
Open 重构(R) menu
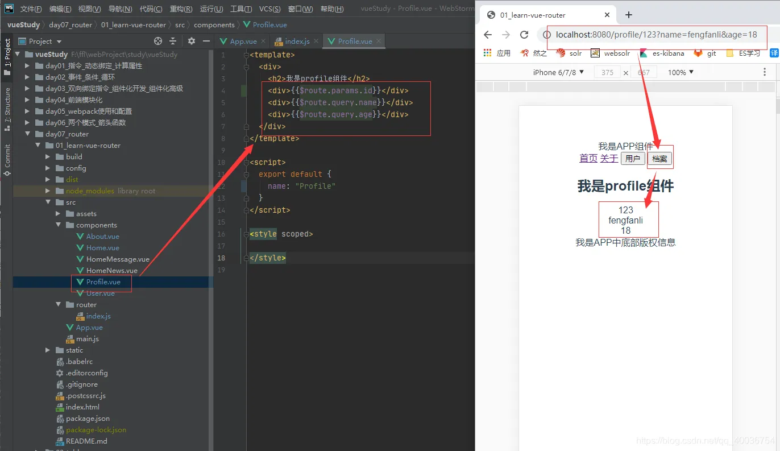click(181, 9)
